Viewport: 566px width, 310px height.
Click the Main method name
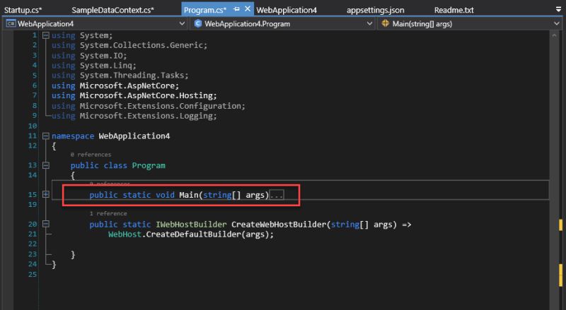[189, 195]
